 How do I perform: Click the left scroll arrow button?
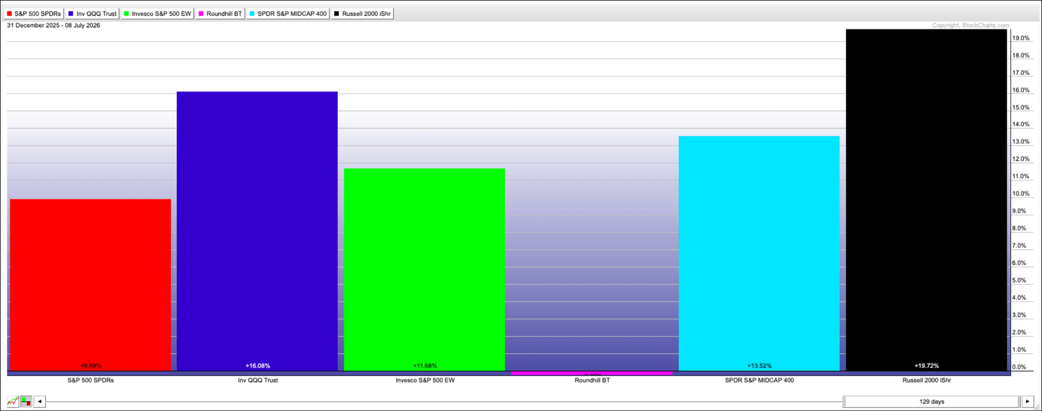pos(40,402)
